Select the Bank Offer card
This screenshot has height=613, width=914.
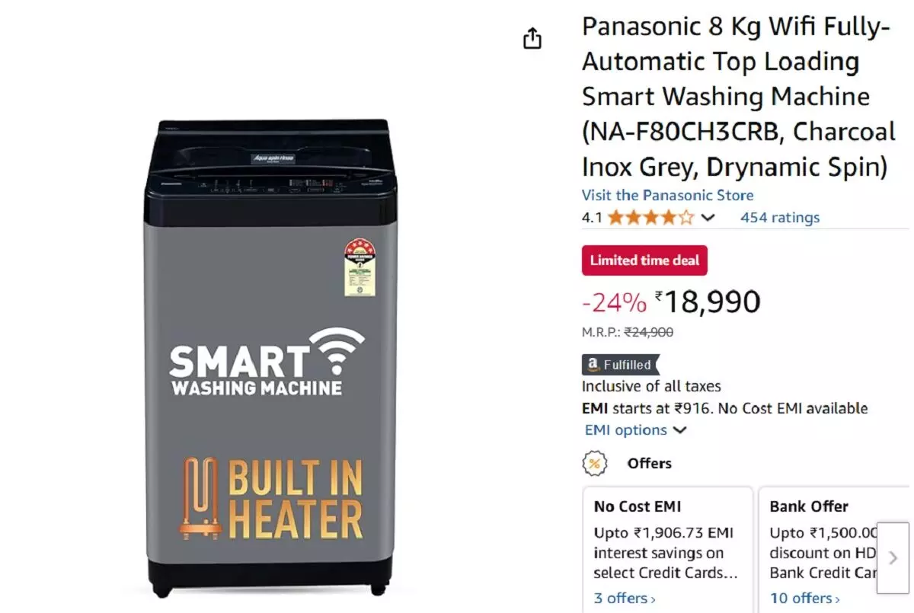pos(834,550)
